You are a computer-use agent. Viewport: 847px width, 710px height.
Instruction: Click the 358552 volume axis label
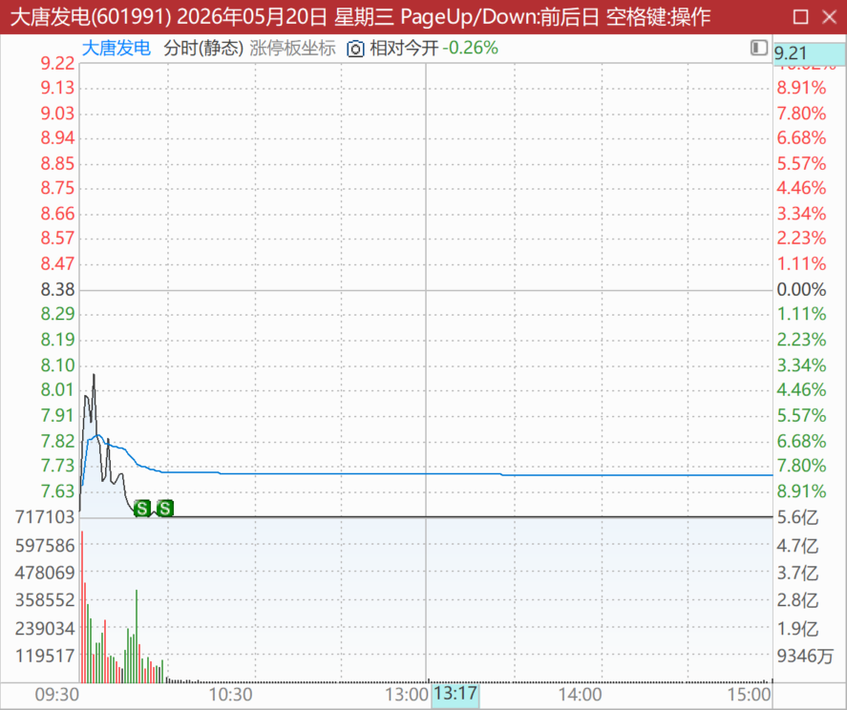click(x=45, y=600)
